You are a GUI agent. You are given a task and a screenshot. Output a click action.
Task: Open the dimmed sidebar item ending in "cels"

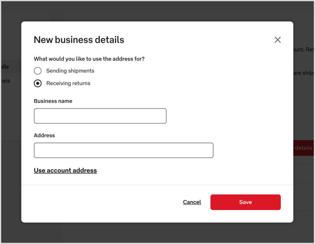coord(6,81)
